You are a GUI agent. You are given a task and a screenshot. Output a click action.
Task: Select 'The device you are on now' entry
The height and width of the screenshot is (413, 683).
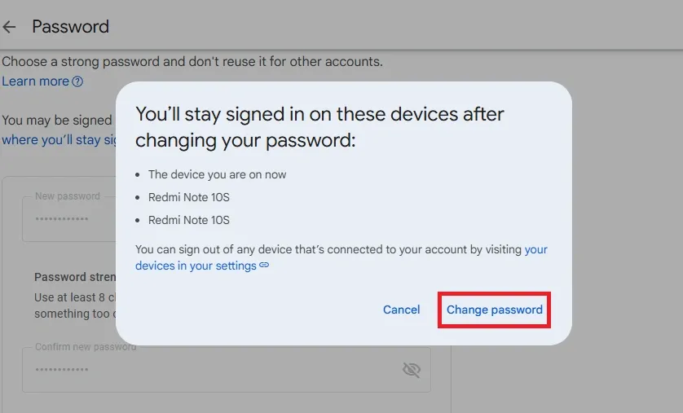(x=217, y=174)
